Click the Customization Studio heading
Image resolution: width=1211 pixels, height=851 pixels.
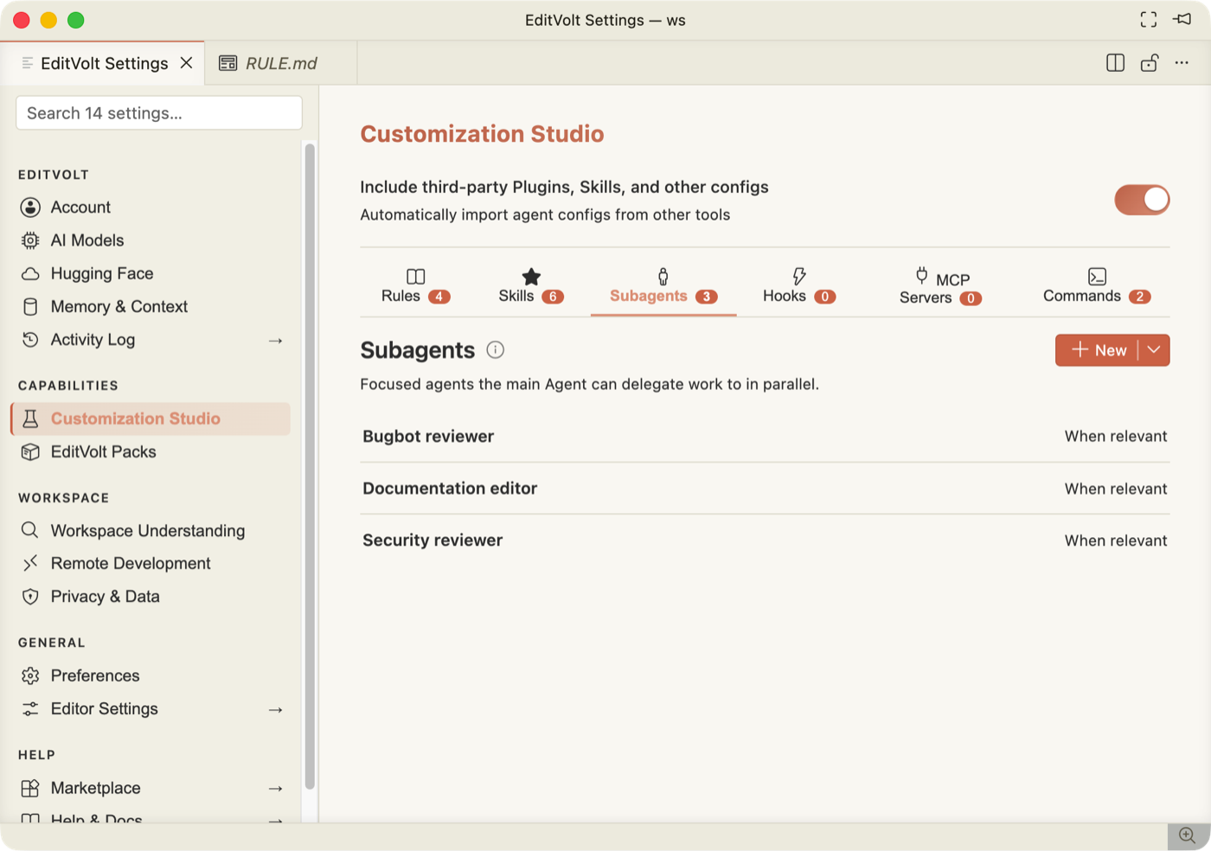(x=482, y=134)
